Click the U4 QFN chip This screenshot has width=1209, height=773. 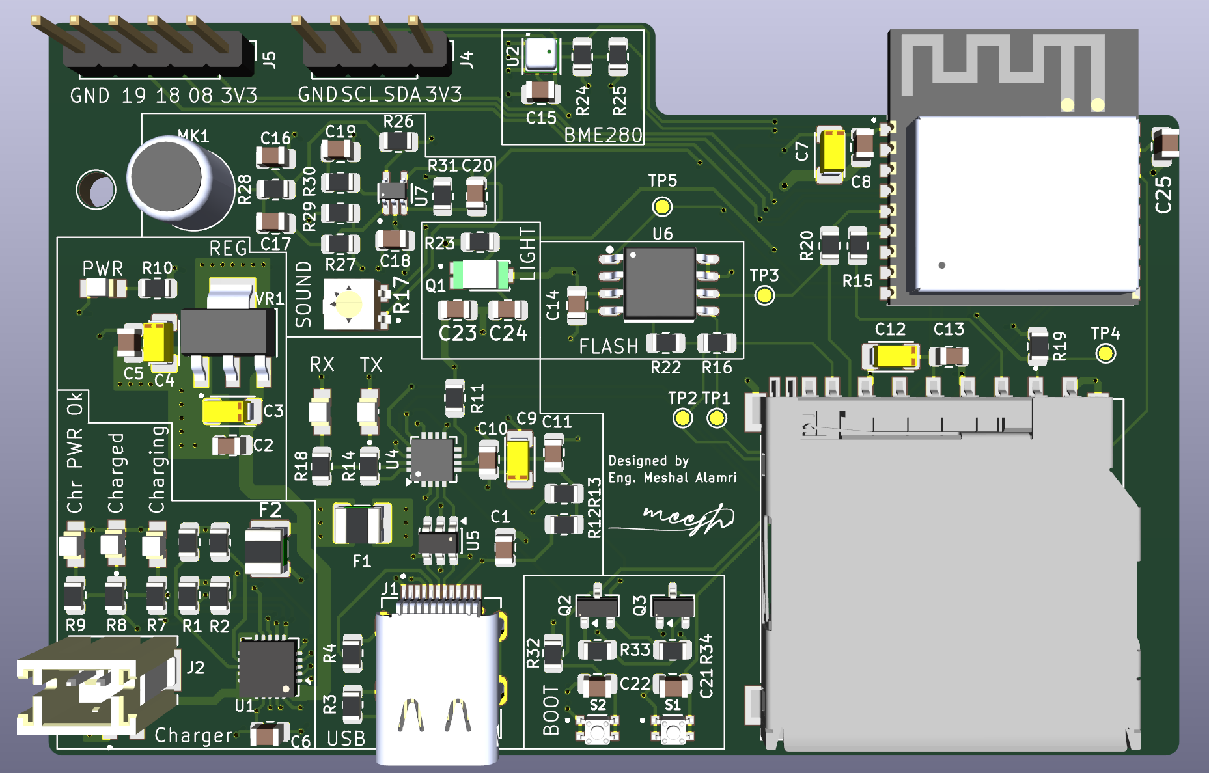point(433,459)
